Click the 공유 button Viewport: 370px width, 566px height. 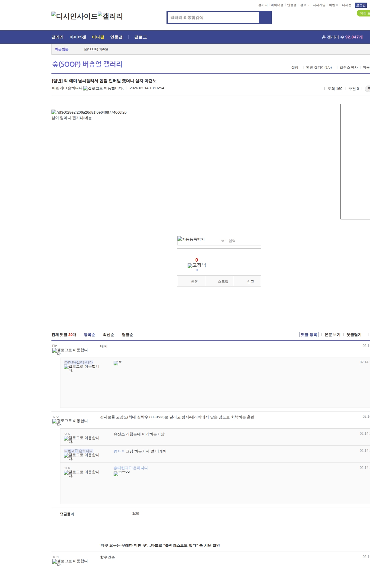tap(191, 281)
